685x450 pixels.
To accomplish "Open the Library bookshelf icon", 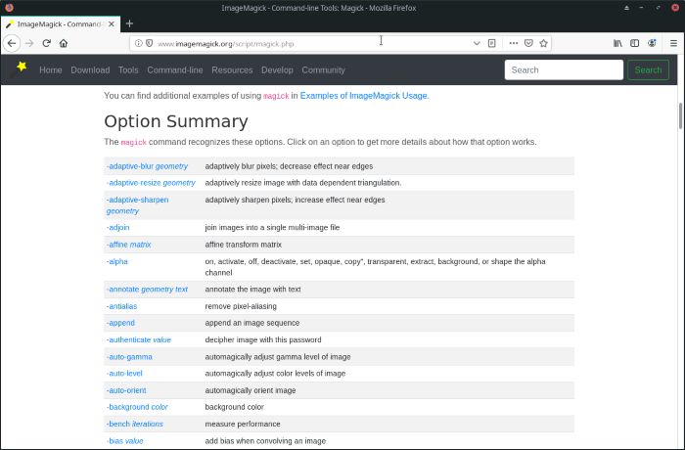I will pos(617,43).
